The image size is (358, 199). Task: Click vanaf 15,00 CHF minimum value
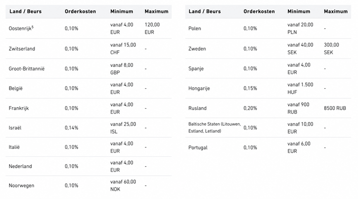tap(123, 49)
